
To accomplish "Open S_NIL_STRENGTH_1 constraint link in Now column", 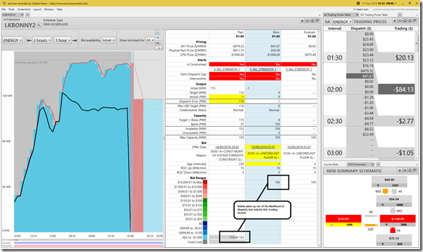I will point(263,69).
